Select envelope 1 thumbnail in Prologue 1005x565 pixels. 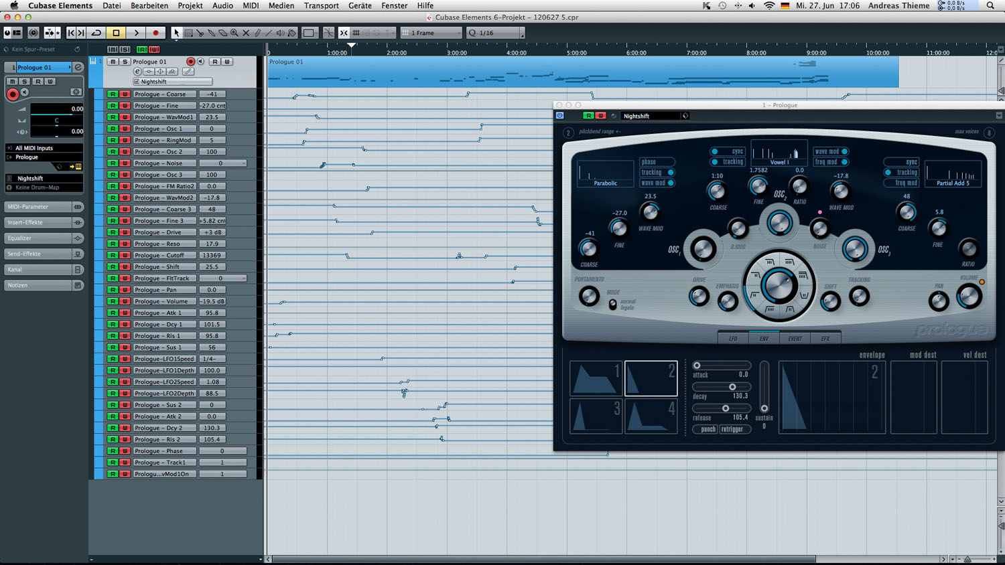point(596,378)
